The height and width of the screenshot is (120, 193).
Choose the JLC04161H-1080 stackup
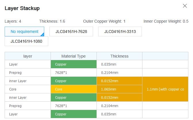coord(26,41)
